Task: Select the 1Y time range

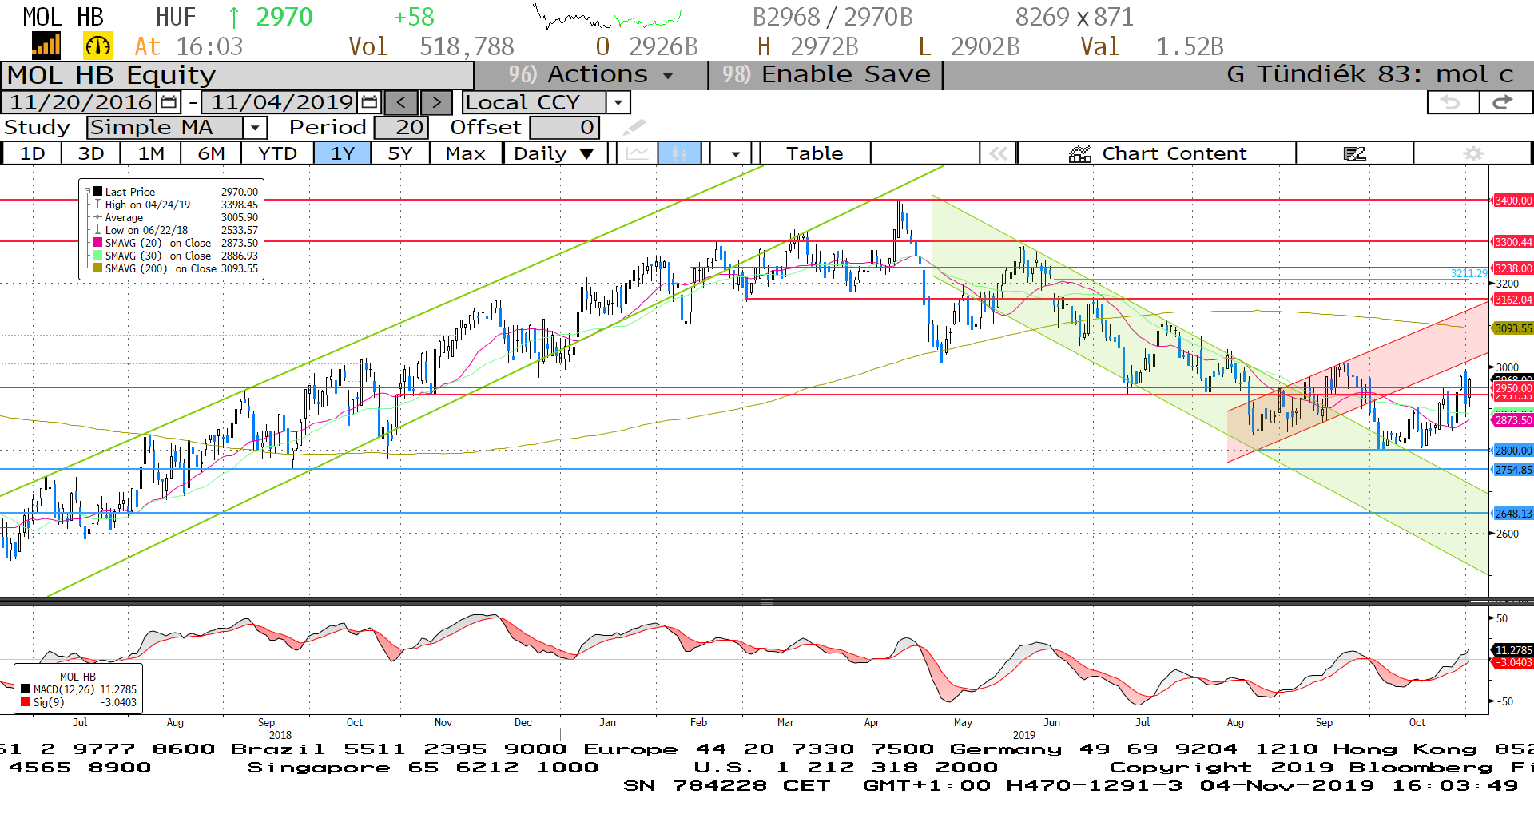Action: point(342,153)
